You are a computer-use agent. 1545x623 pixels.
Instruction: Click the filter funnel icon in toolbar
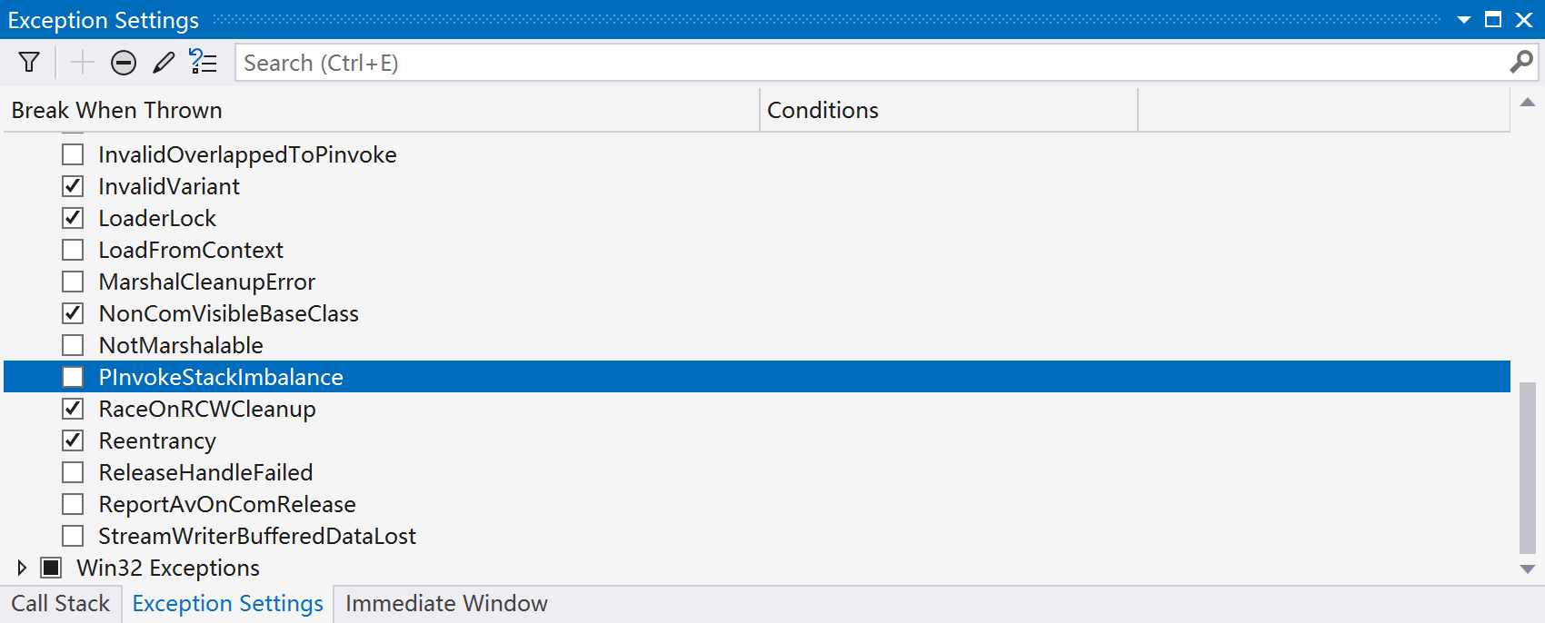coord(29,62)
